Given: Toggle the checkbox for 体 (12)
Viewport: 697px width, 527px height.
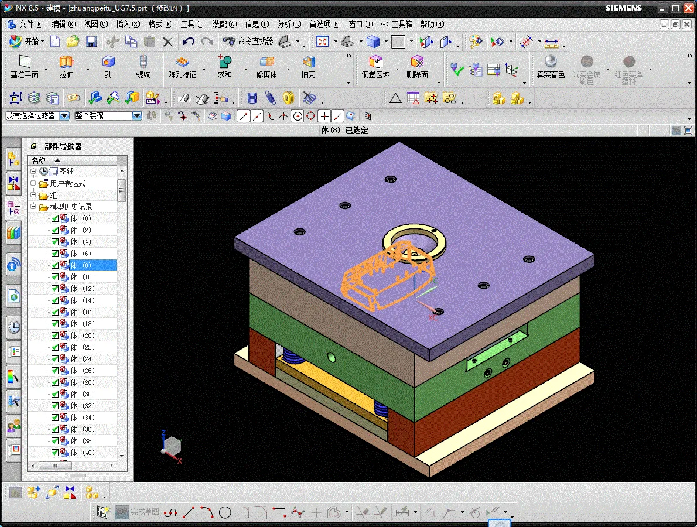Looking at the screenshot, I should [55, 289].
